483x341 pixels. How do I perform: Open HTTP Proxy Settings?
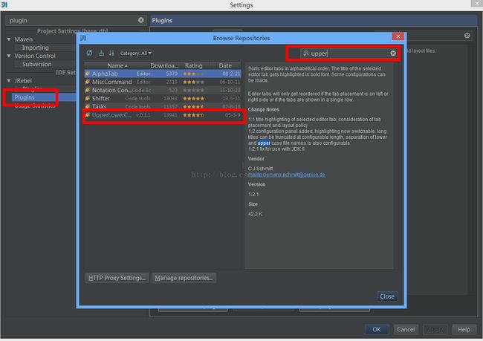117,278
